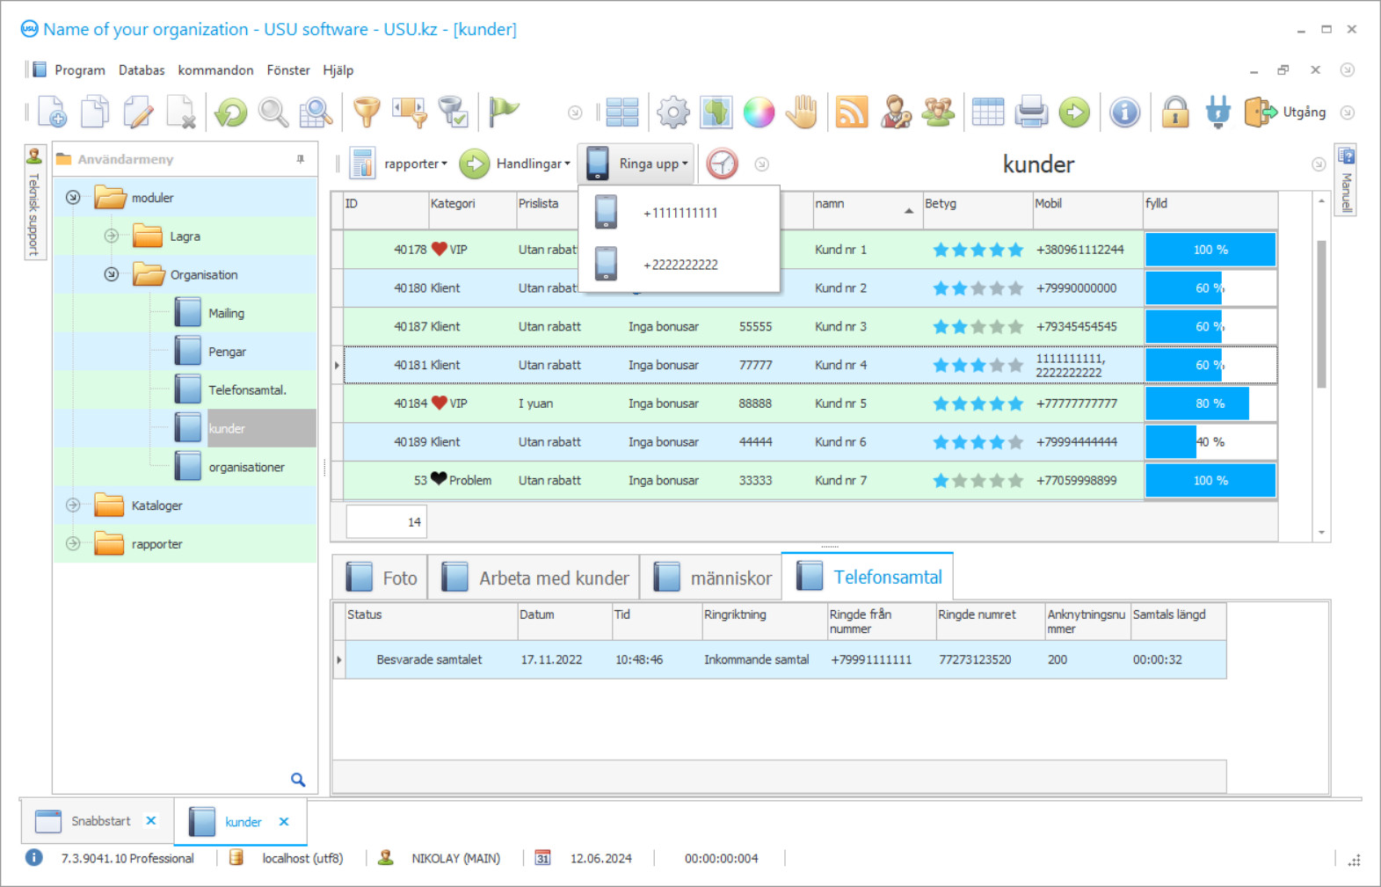Viewport: 1381px width, 887px height.
Task: Open the rapporter dropdown
Action: tap(415, 164)
